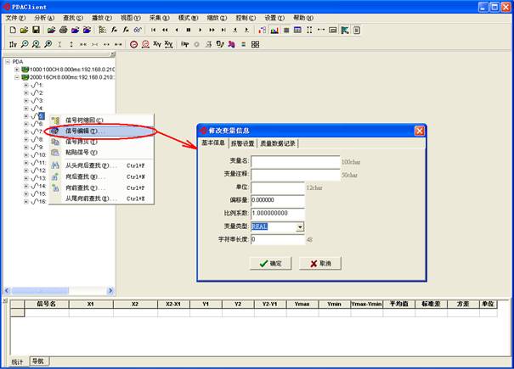Click the red circular icon in second toolbar

pyautogui.click(x=134, y=43)
